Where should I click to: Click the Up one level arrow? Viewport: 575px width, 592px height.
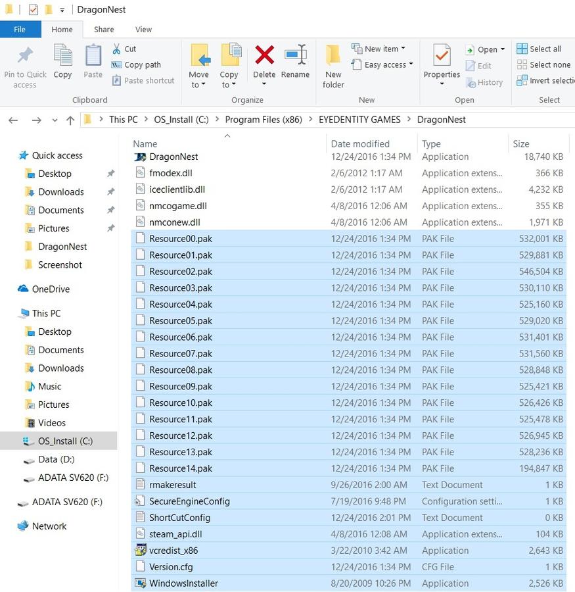coord(70,120)
